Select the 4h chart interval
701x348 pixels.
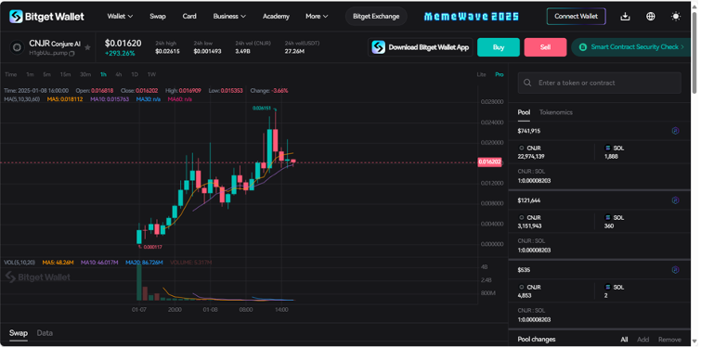pyautogui.click(x=119, y=74)
